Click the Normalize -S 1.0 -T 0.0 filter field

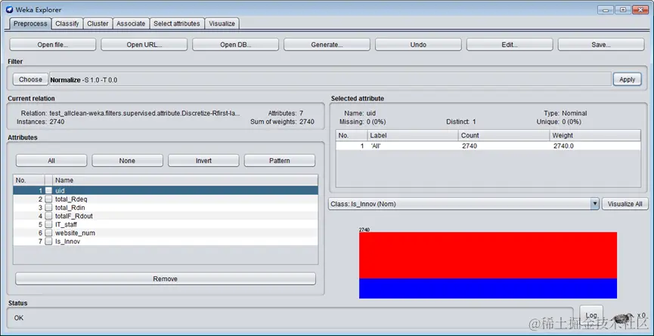pos(330,79)
